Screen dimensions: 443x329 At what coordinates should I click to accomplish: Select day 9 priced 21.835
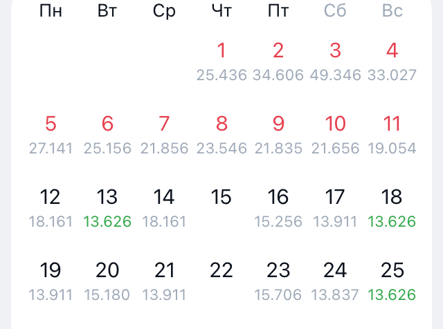coord(278,133)
